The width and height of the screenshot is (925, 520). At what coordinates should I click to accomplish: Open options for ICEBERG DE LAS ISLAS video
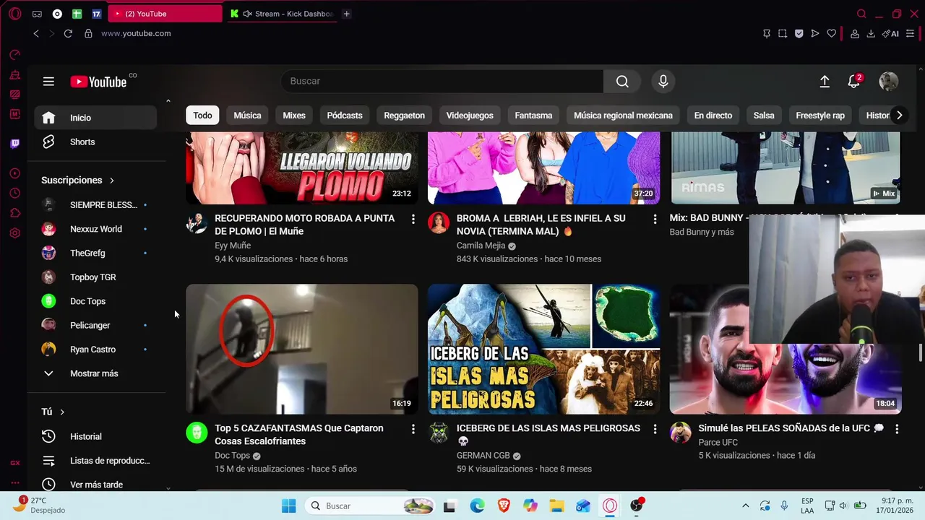(655, 428)
